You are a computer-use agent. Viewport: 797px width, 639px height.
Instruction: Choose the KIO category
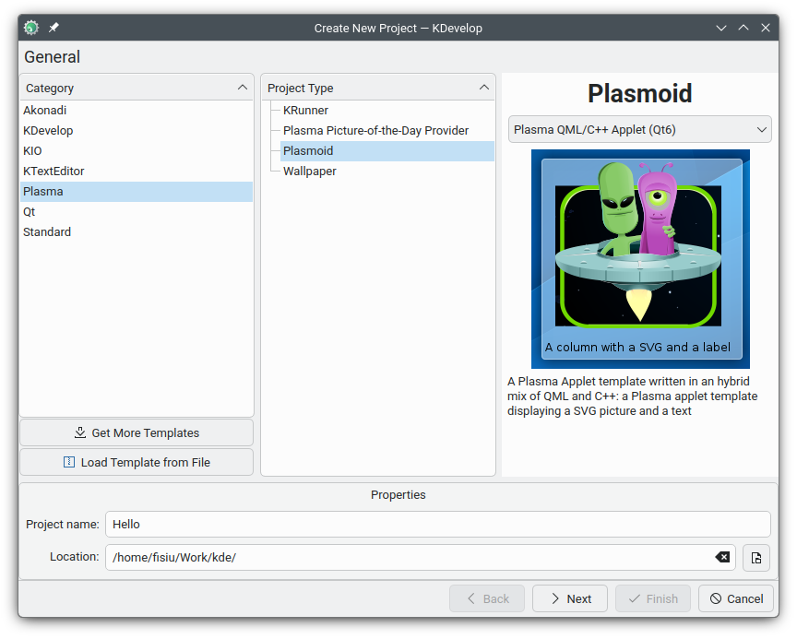tap(32, 150)
